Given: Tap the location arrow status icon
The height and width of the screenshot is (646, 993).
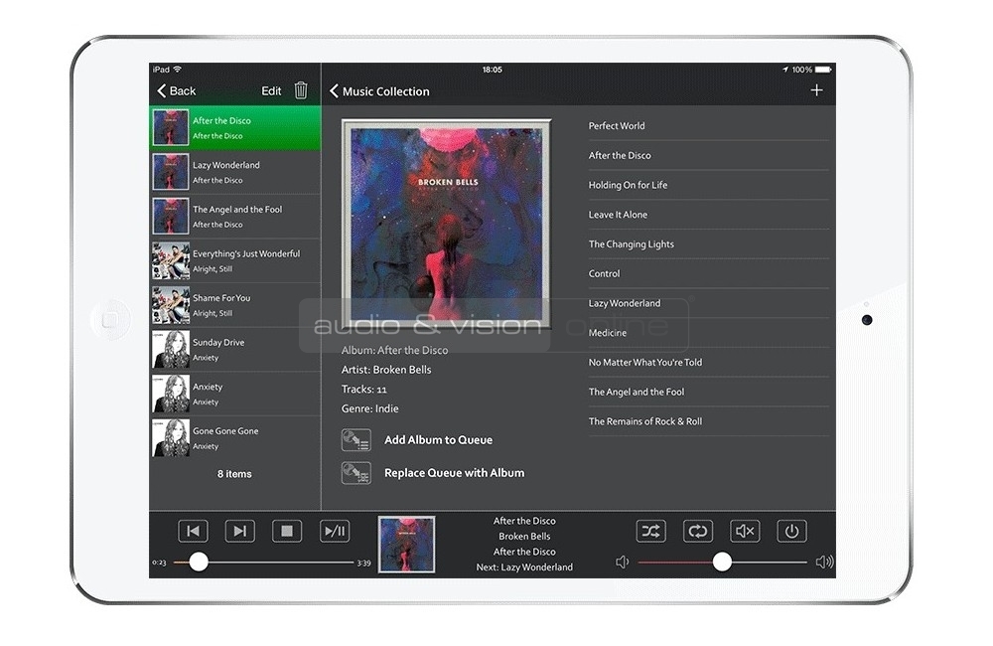Looking at the screenshot, I should [x=785, y=70].
